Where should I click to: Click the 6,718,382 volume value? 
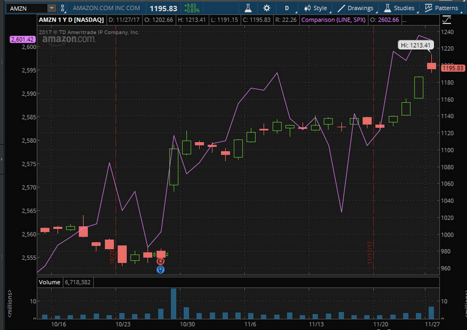[x=78, y=282]
